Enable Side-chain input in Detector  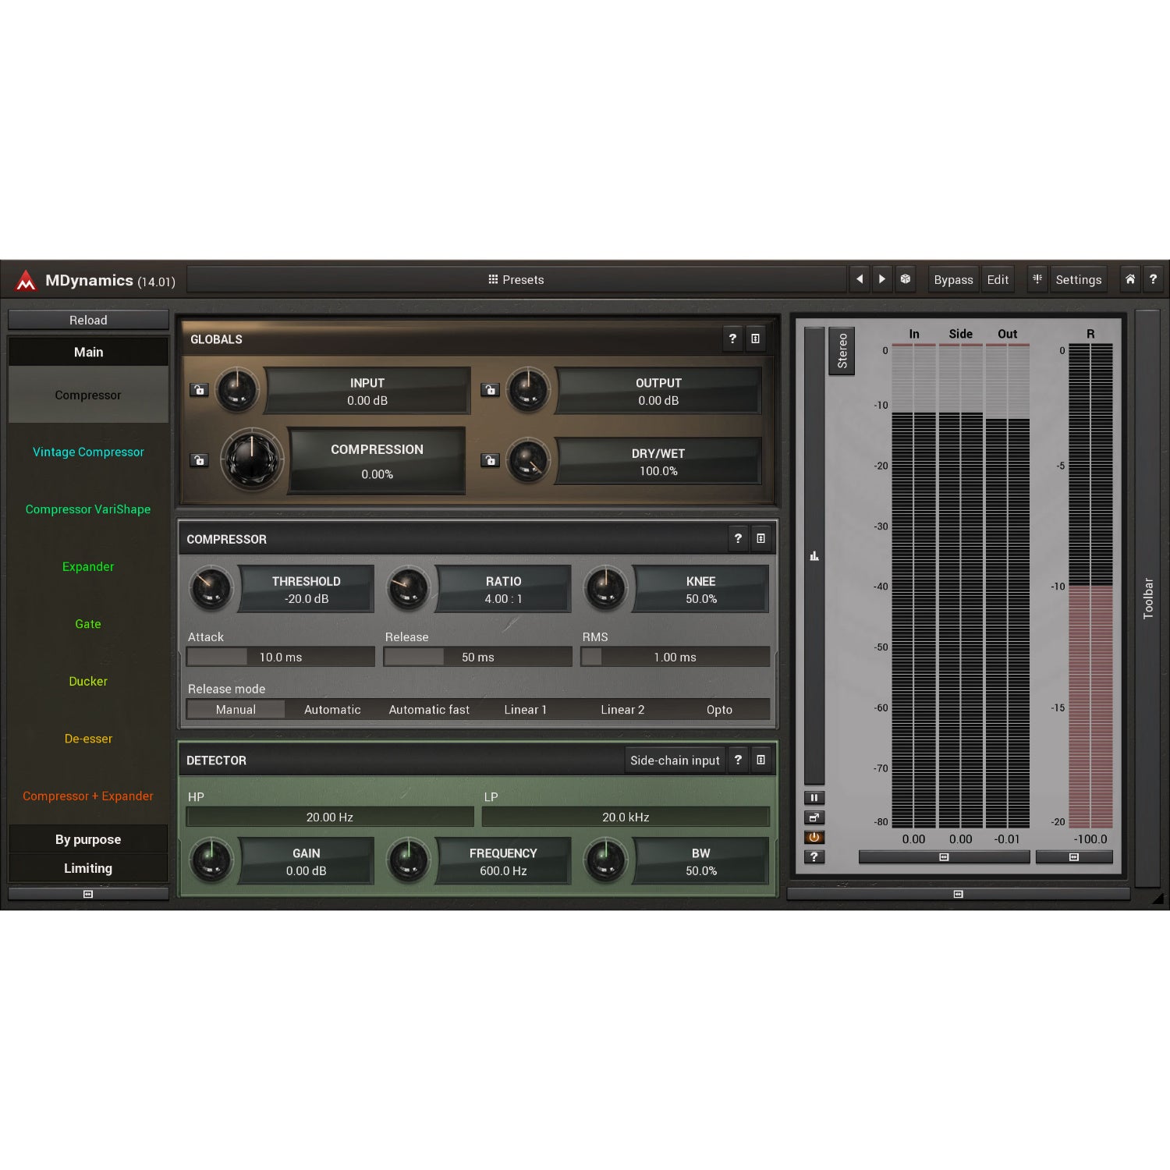675,760
